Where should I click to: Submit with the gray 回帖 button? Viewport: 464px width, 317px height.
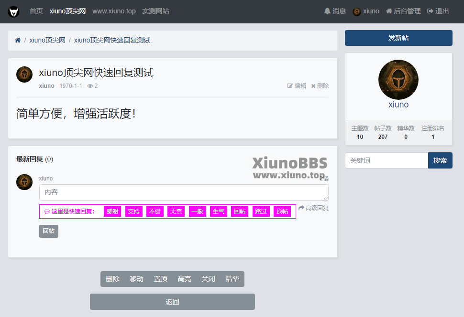point(49,231)
